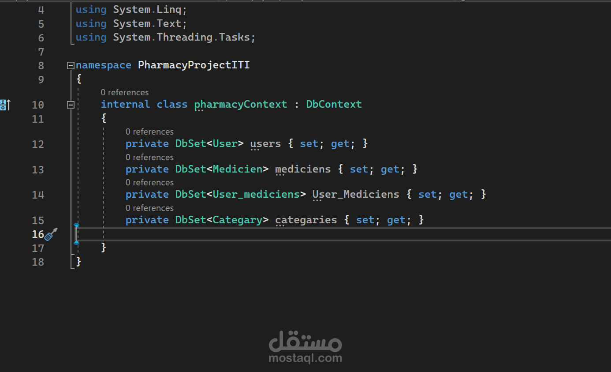Screen dimensions: 611x372
Task: Click the quick actions screwdriver icon
Action: coord(51,234)
